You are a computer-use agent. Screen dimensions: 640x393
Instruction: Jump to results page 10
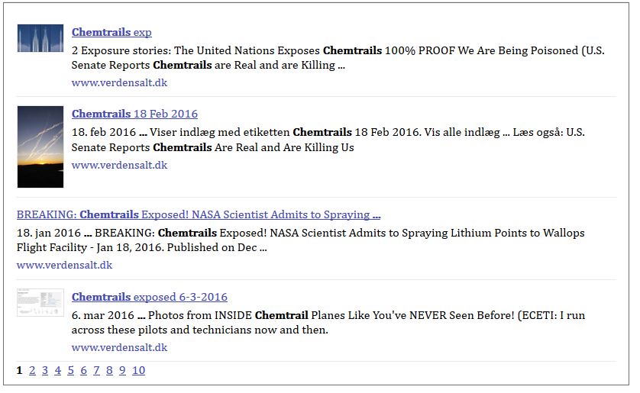[x=138, y=370]
